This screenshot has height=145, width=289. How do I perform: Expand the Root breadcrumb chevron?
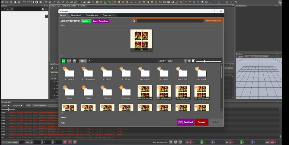89,61
